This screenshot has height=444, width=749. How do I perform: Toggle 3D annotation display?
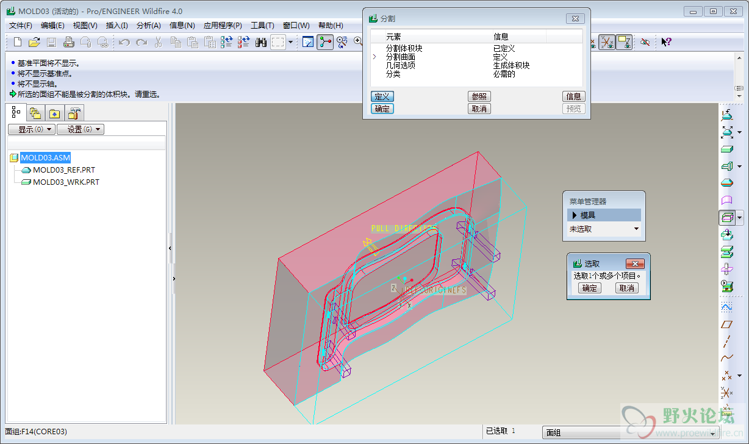[x=623, y=42]
